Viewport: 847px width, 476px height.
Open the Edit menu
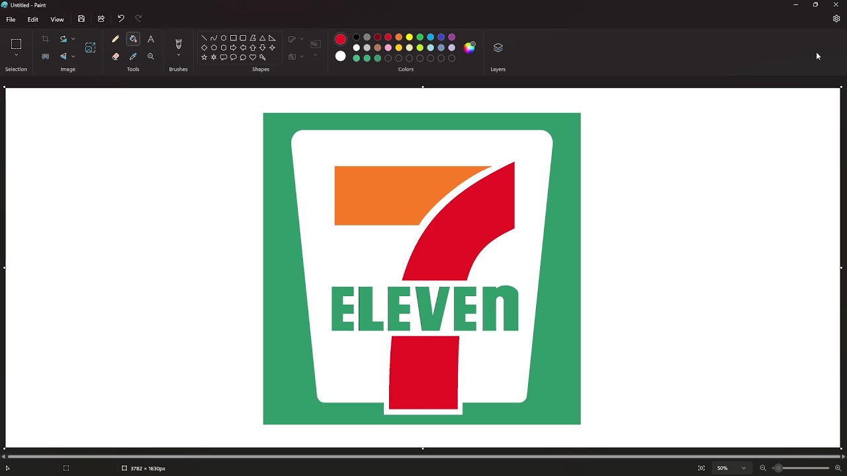click(x=32, y=19)
